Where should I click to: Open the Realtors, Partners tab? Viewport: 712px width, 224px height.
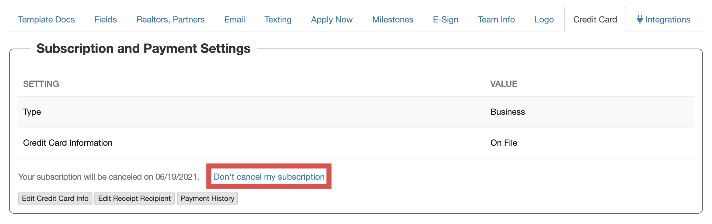[170, 20]
